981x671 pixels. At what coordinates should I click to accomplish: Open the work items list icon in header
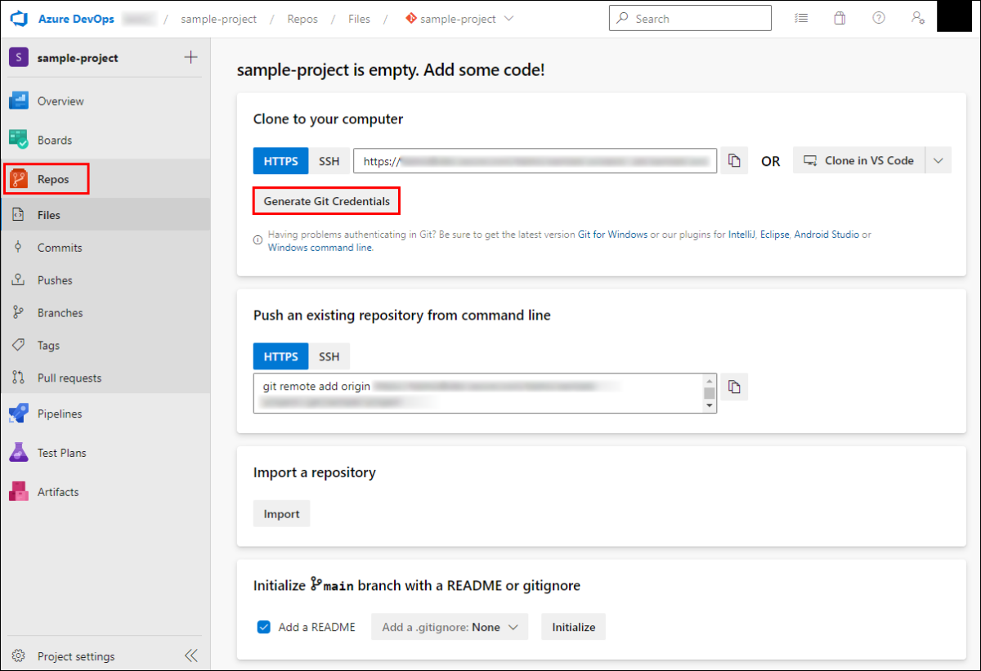[x=801, y=18]
